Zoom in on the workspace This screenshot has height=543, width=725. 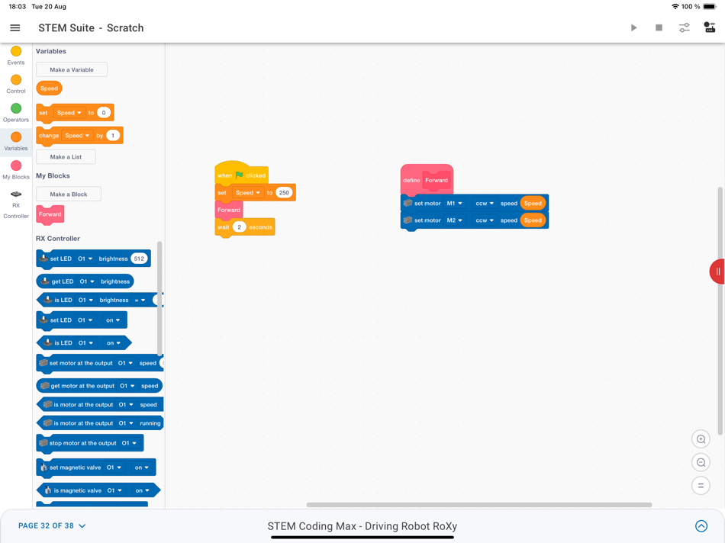coord(701,439)
